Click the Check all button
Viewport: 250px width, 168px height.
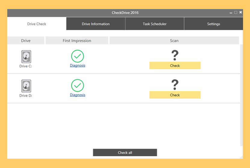[x=125, y=153]
